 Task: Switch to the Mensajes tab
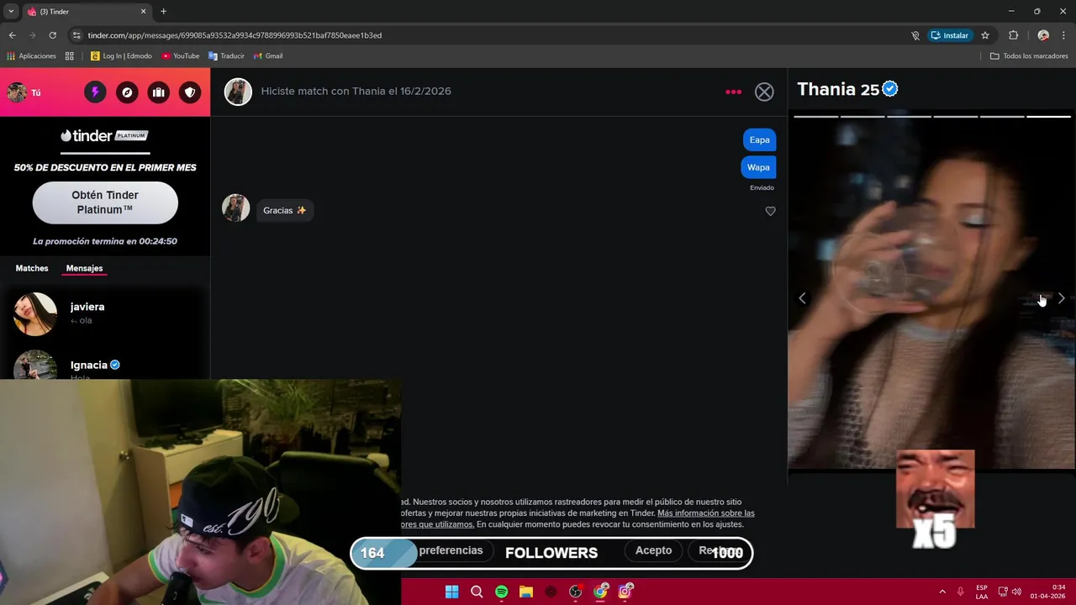pyautogui.click(x=84, y=268)
